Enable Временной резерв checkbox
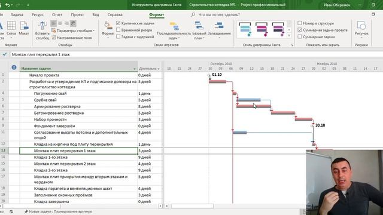Image resolution: width=383 pixels, height=215 pixels. point(118,30)
